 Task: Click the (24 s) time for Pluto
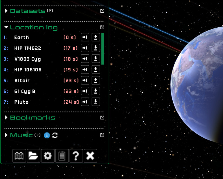[71, 102]
